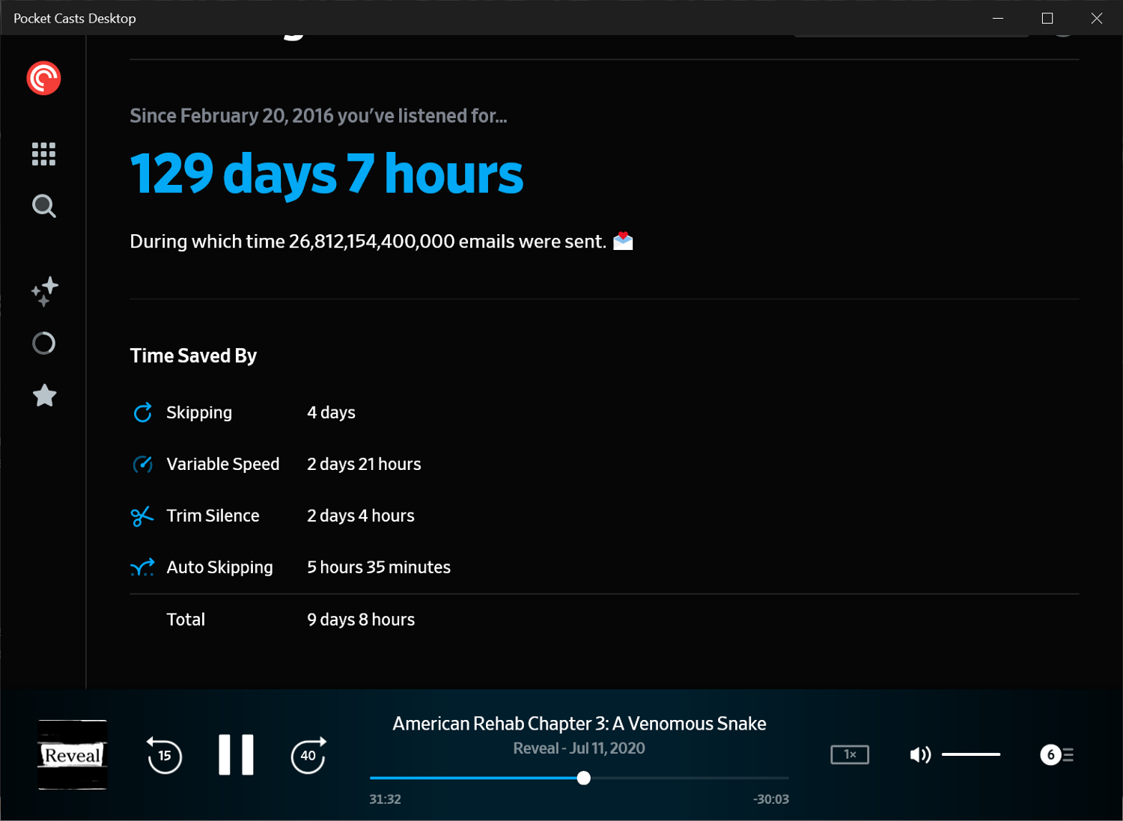Skip forward 40 seconds
Viewport: 1123px width, 821px height.
point(308,754)
